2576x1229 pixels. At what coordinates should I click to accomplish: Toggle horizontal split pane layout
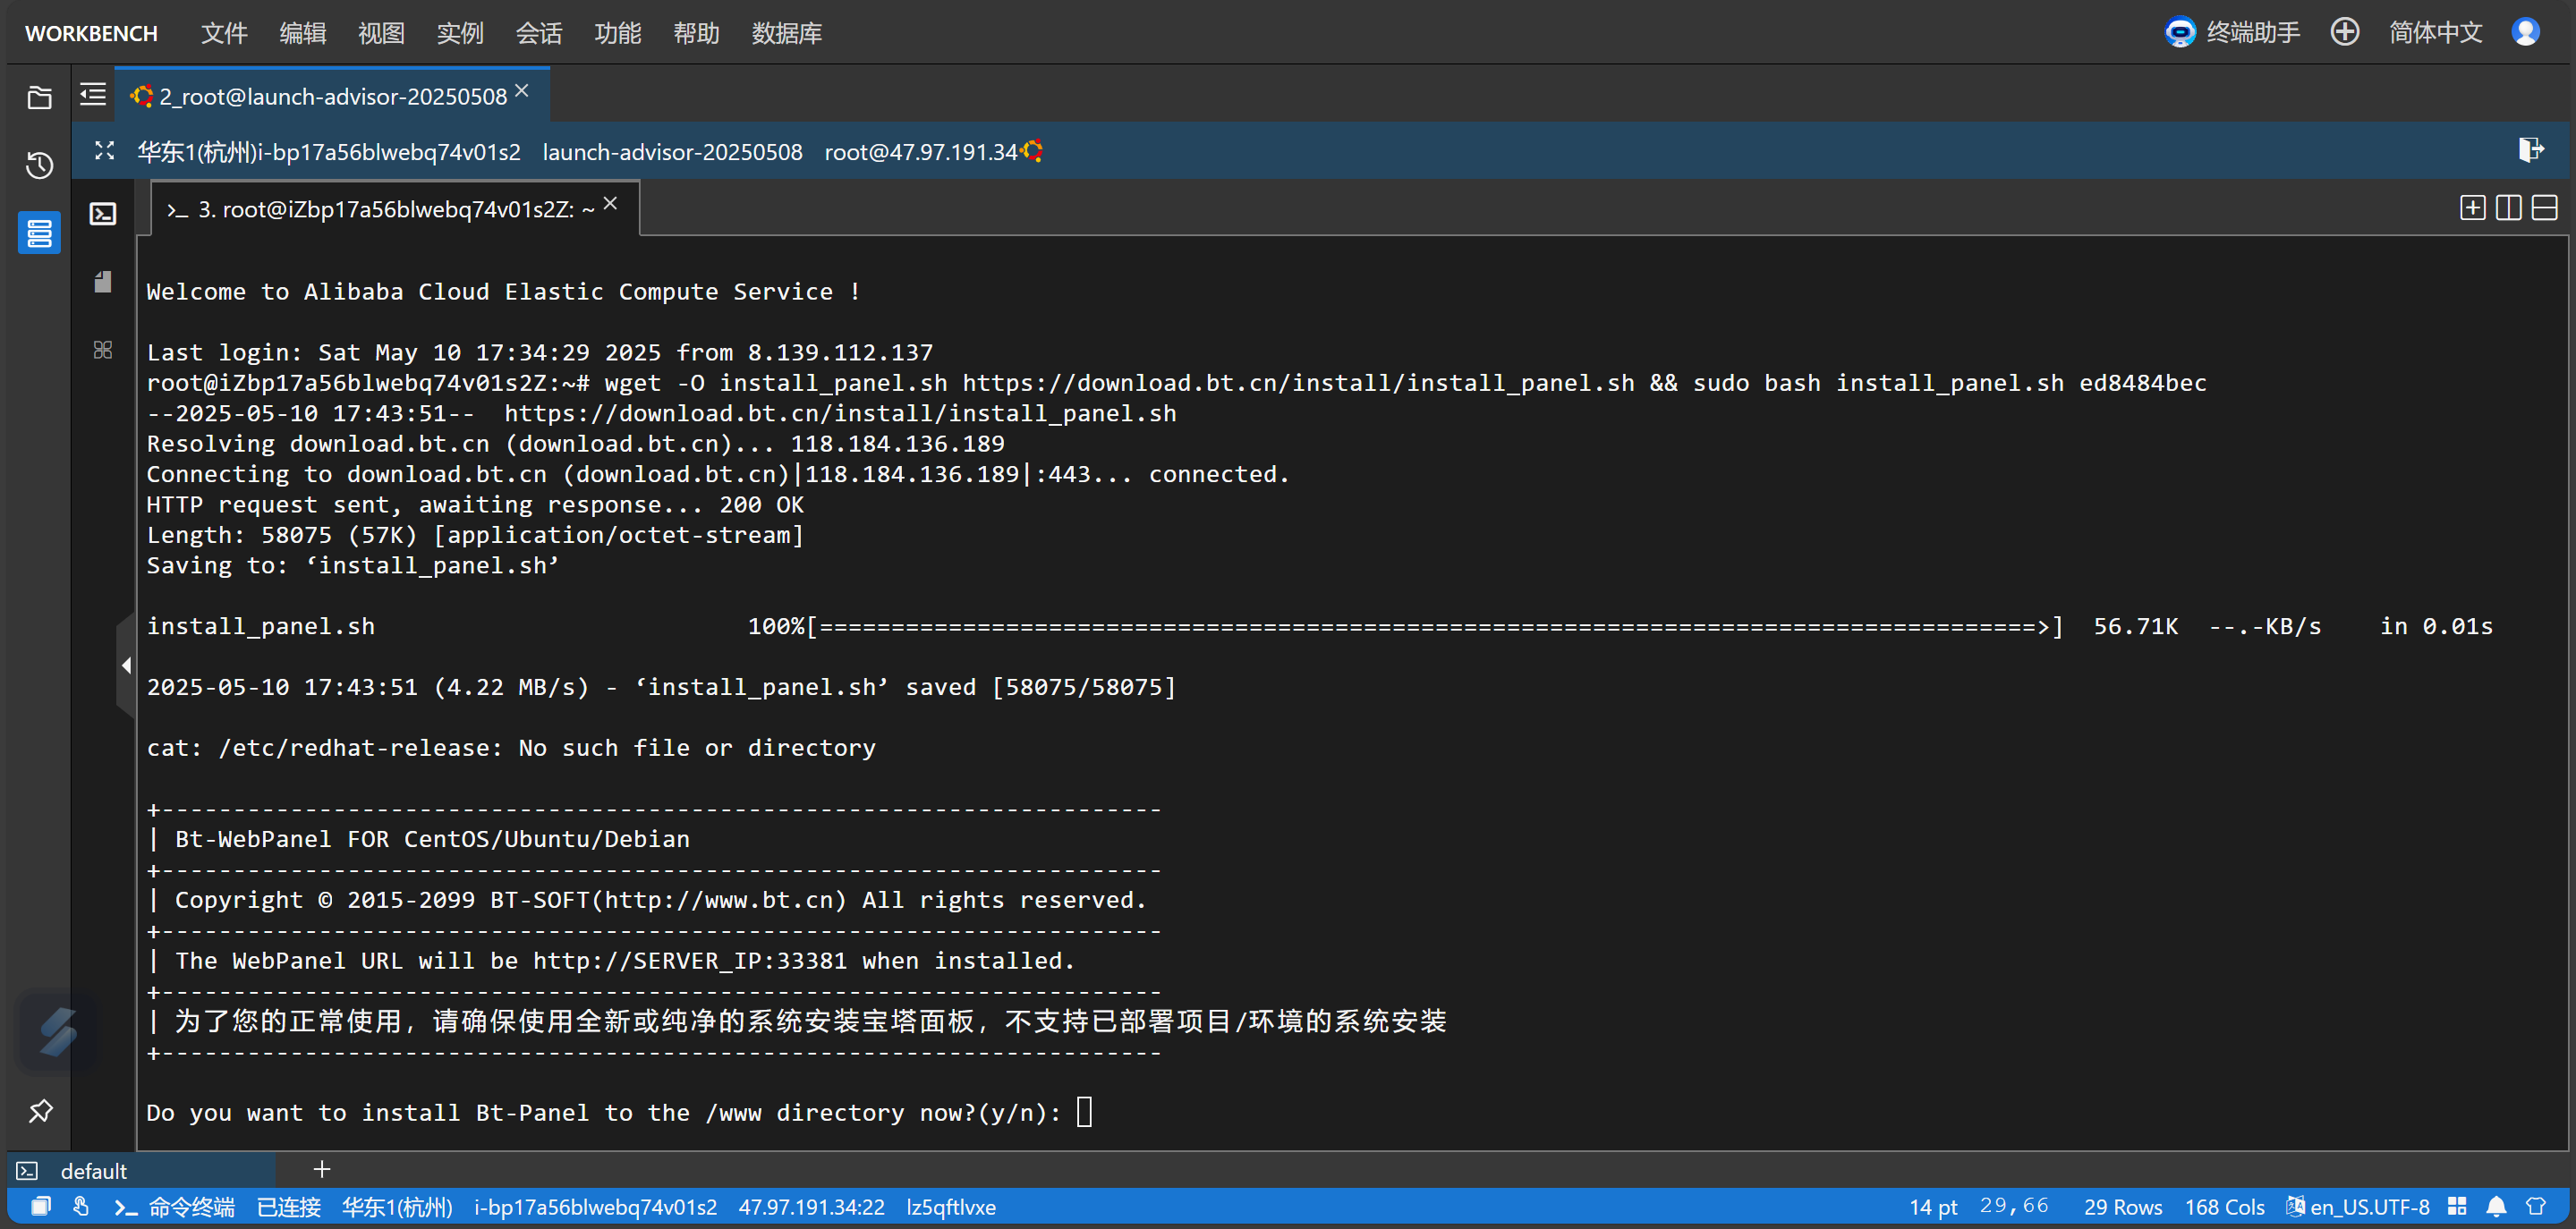[2544, 208]
